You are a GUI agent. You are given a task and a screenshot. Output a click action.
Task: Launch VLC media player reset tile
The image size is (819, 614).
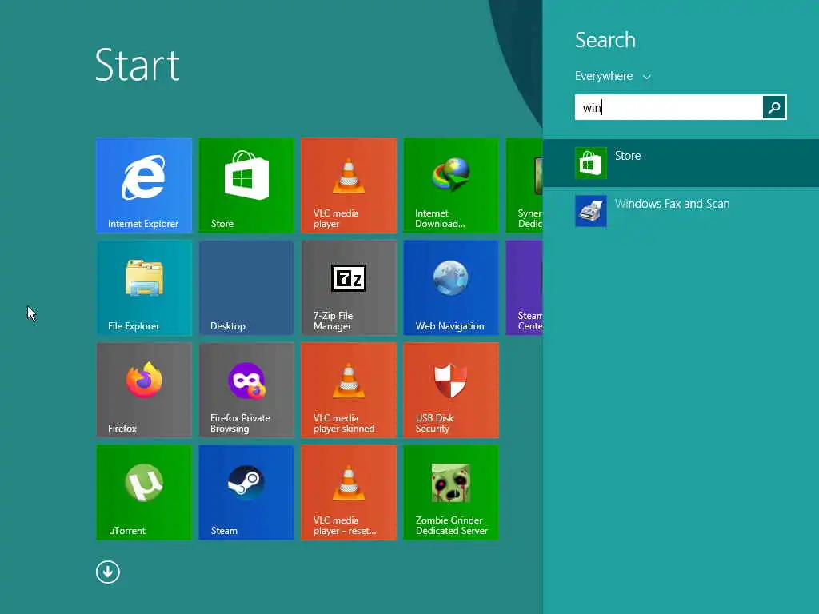tap(349, 492)
